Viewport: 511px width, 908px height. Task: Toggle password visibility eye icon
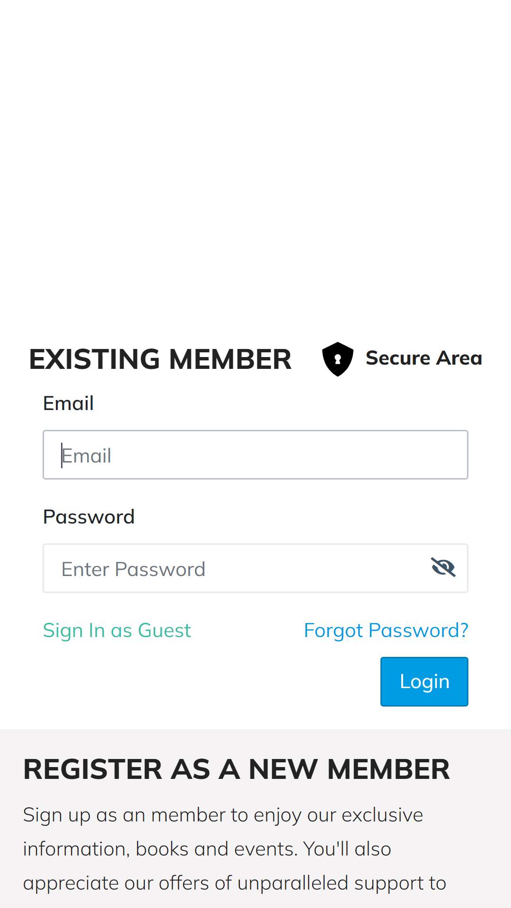[443, 567]
